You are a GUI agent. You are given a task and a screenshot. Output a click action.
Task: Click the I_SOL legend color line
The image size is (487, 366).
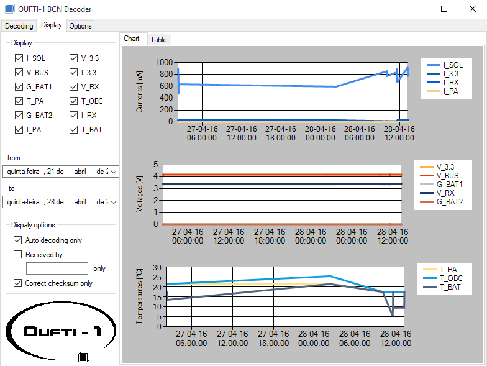pos(430,65)
